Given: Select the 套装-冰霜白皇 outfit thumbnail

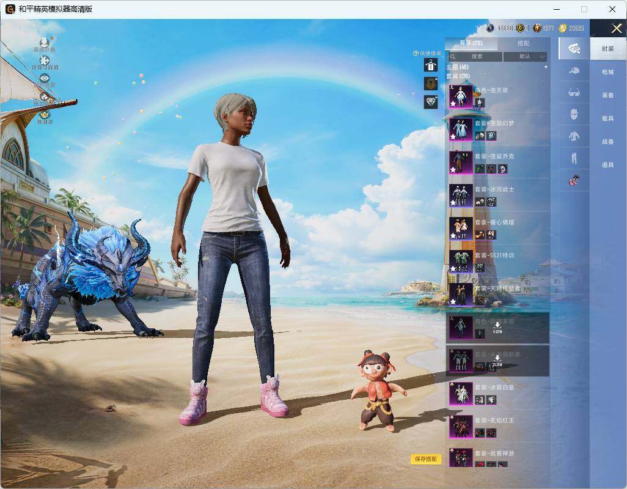Looking at the screenshot, I should point(461,394).
